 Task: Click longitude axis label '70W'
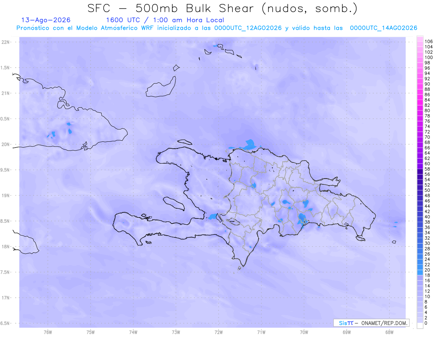pos(304,332)
